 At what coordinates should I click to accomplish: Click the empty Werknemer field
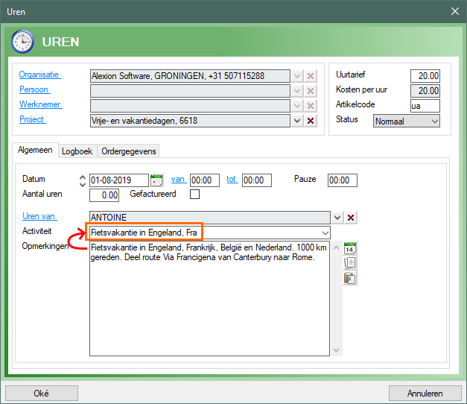click(190, 106)
